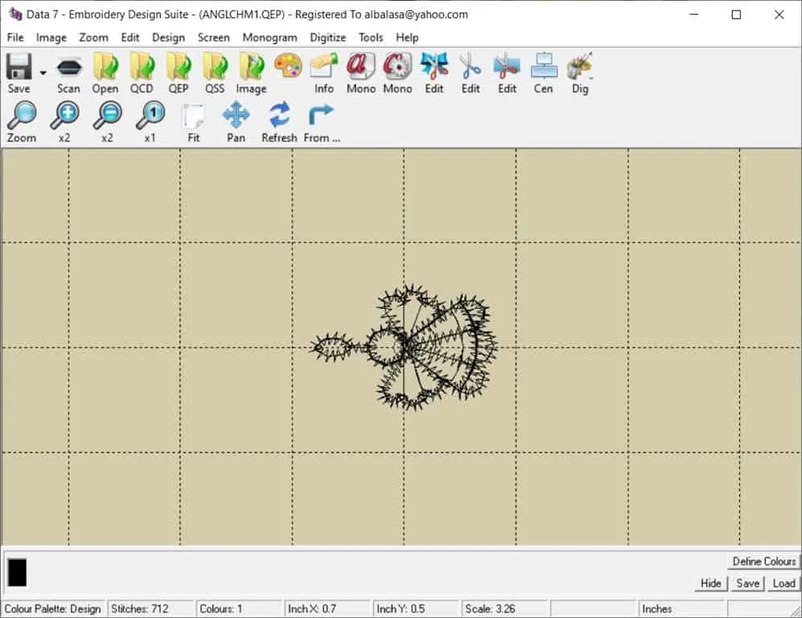Click the embroidery design on canvas
The height and width of the screenshot is (618, 802).
(x=404, y=348)
